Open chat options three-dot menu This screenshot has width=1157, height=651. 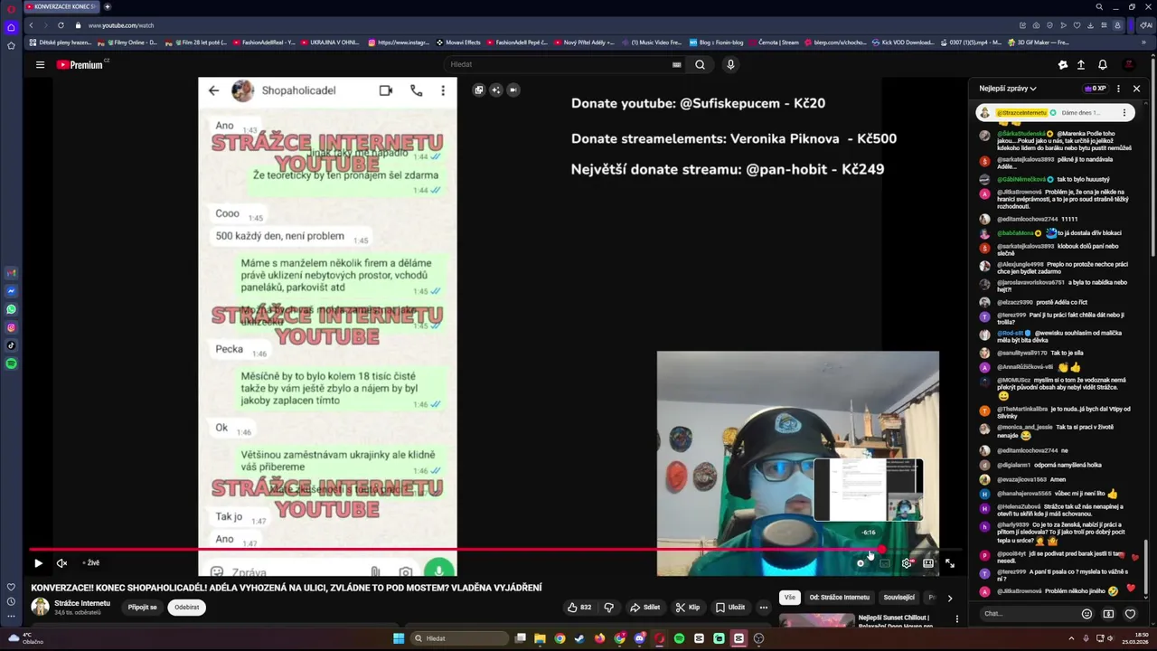click(x=1118, y=89)
